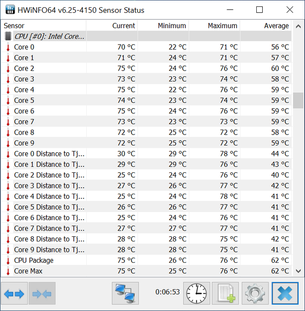Select Core 0 Distance to Tj row
Screen dimensions: 305x311
click(147, 154)
